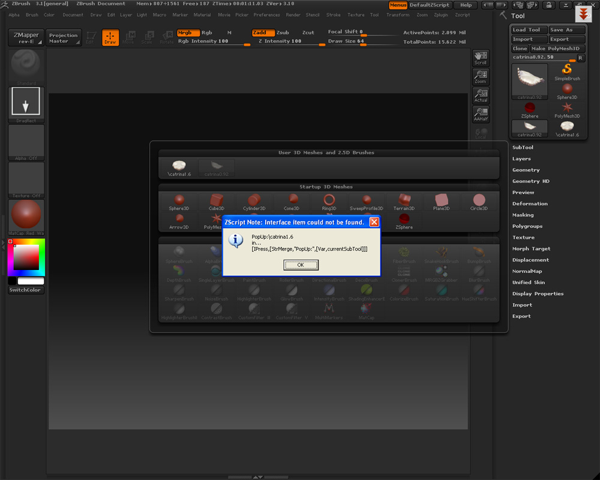Enable the Zadd sculpting mode
The image size is (600, 480).
(260, 33)
